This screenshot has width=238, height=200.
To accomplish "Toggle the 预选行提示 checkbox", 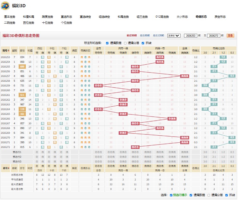I will (171, 195).
